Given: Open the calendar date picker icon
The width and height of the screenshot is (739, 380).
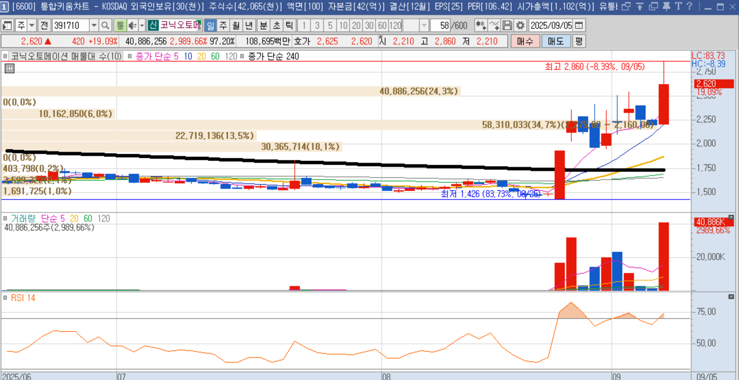Looking at the screenshot, I should coord(579,26).
